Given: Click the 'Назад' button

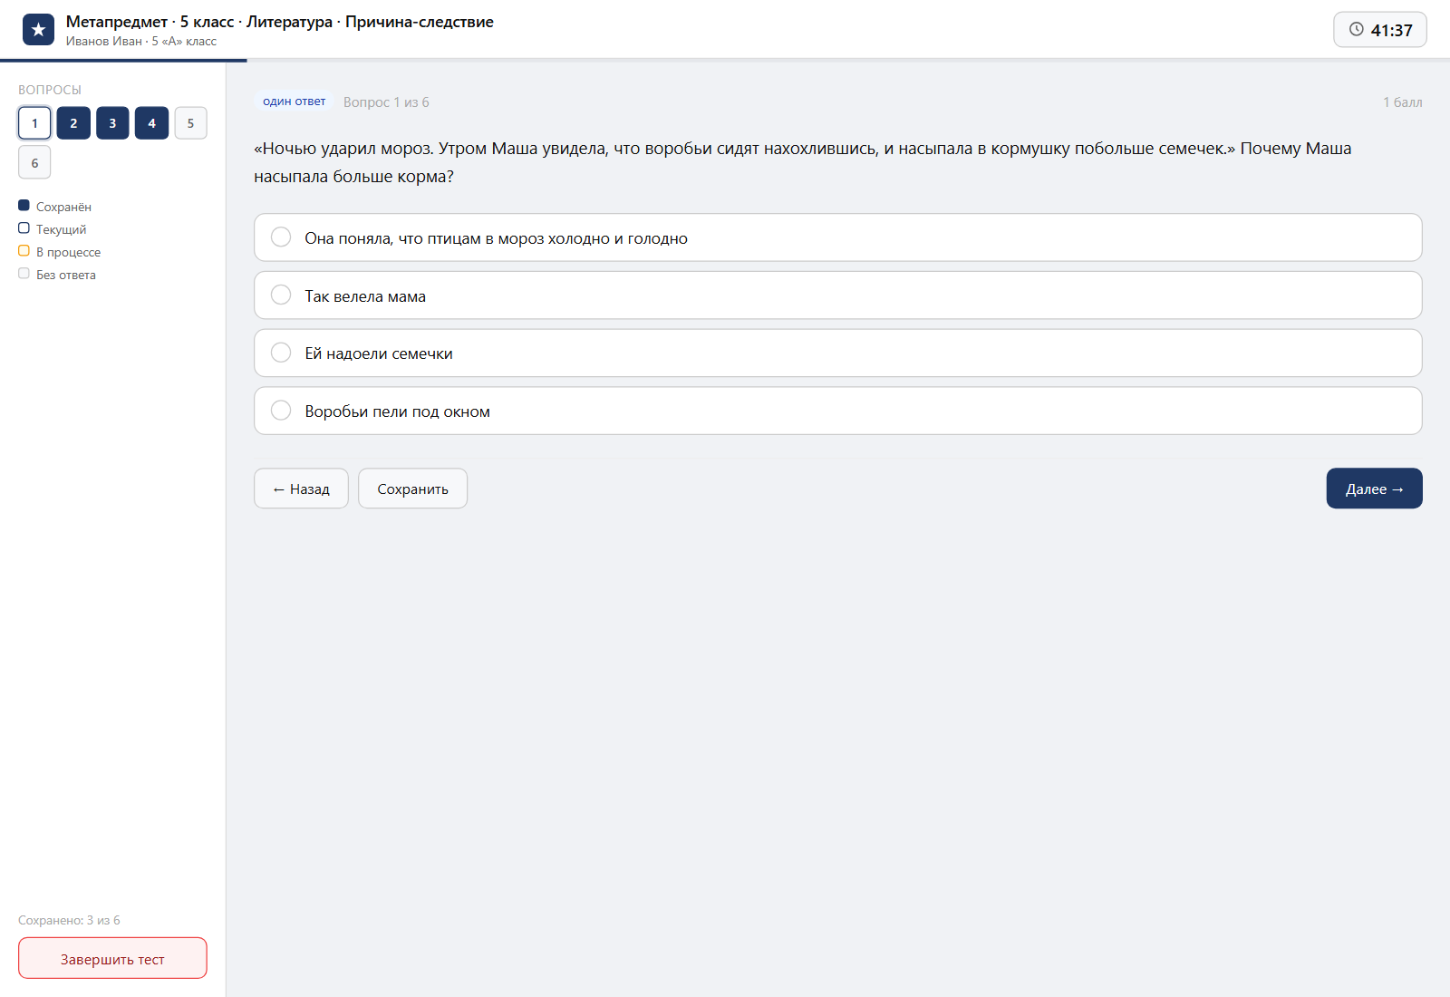Looking at the screenshot, I should coord(301,489).
